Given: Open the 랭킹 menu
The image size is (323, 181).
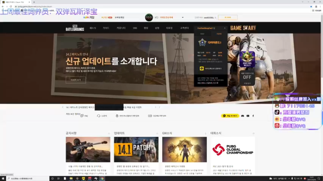Looking at the screenshot, I should (146, 28).
